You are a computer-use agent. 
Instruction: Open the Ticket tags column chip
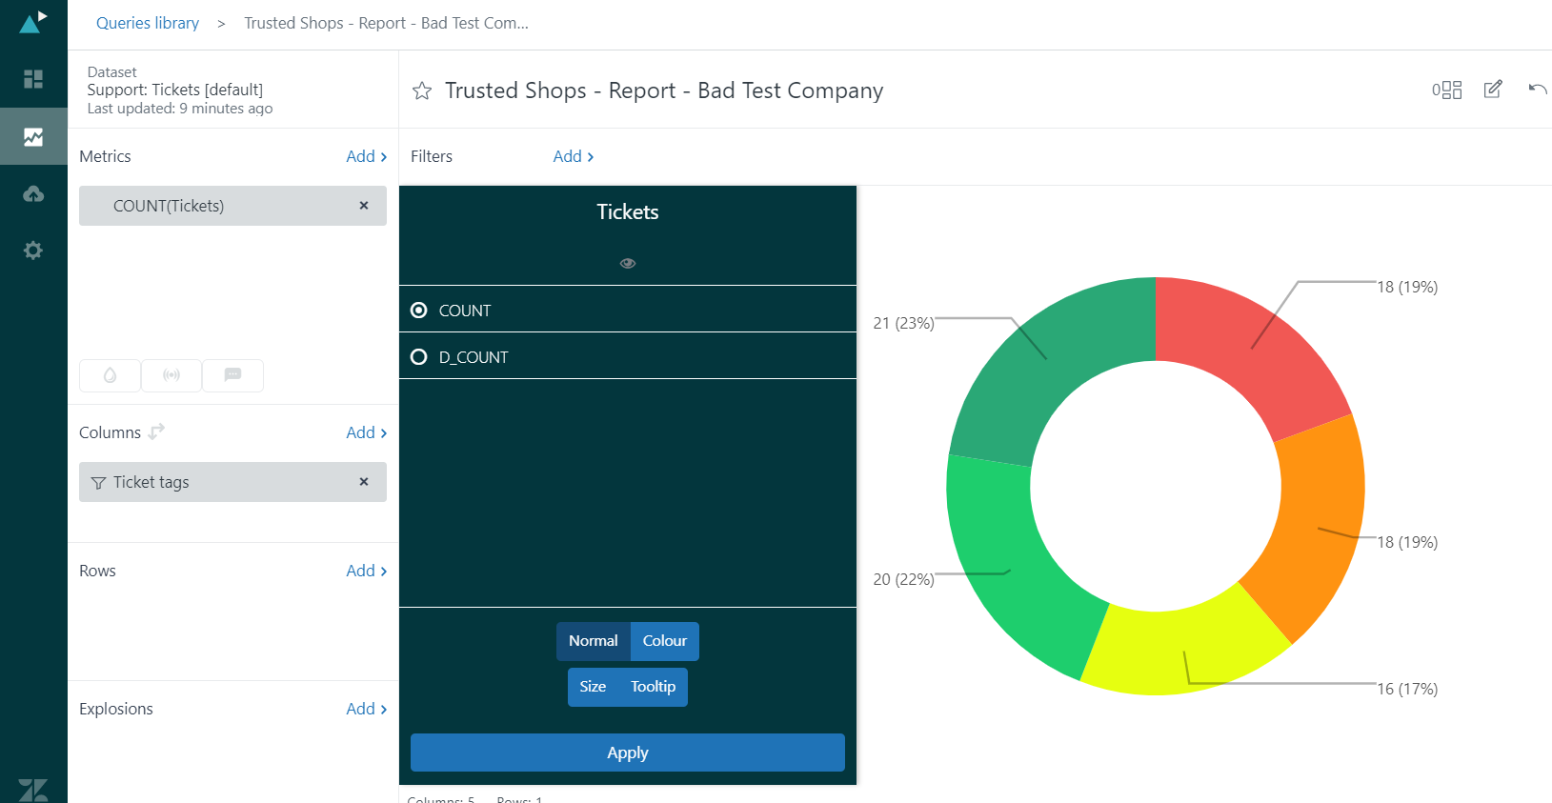coord(232,482)
